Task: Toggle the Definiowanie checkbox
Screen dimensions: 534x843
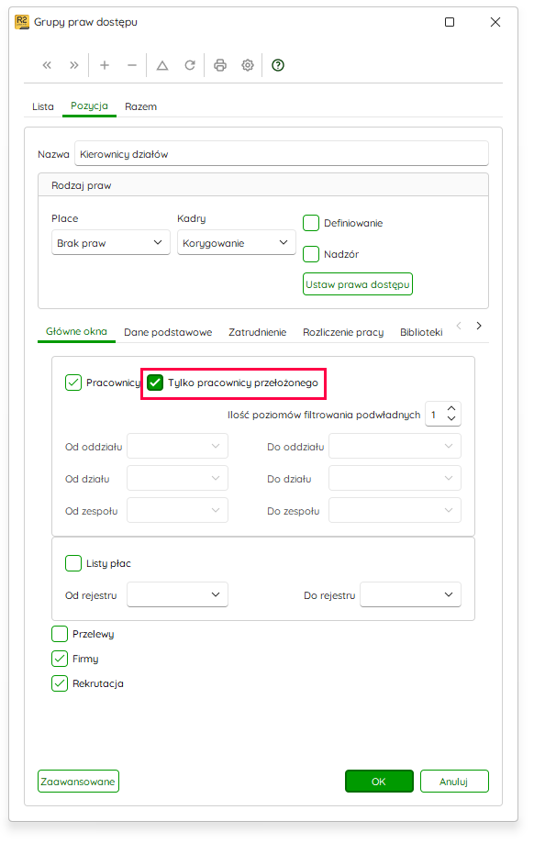Action: tap(311, 223)
